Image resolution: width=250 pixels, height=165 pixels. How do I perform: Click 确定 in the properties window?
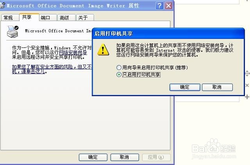[x=93, y=157]
